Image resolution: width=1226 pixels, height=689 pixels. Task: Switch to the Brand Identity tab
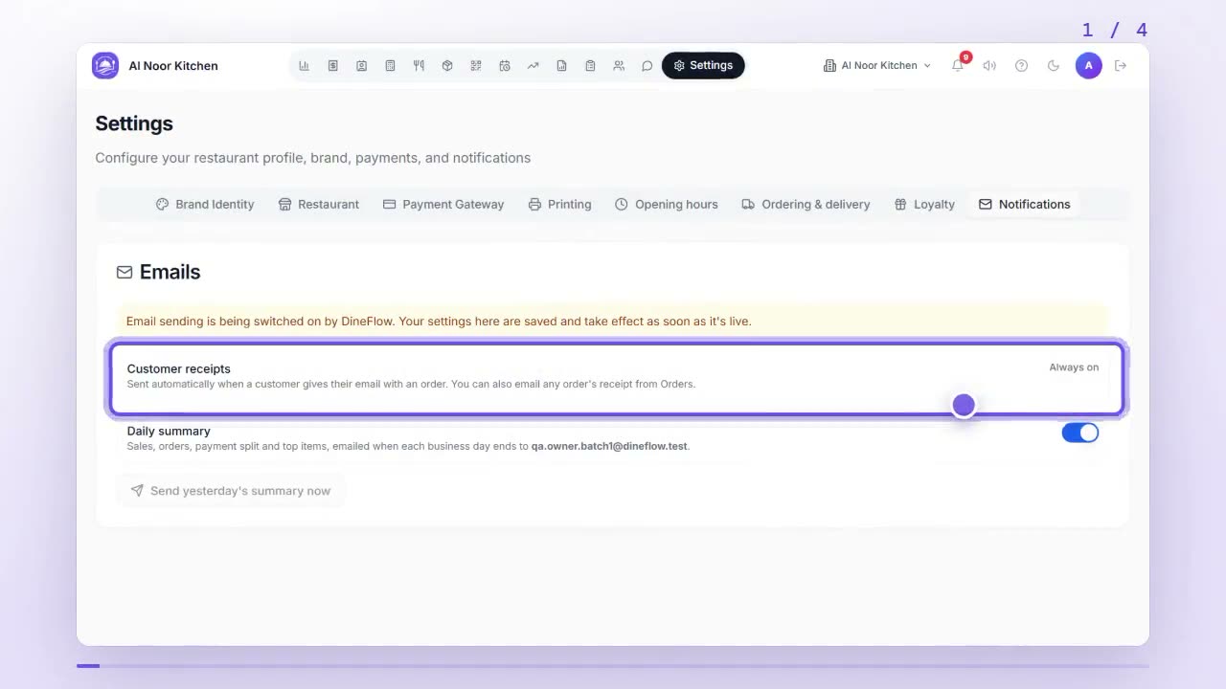(x=205, y=204)
